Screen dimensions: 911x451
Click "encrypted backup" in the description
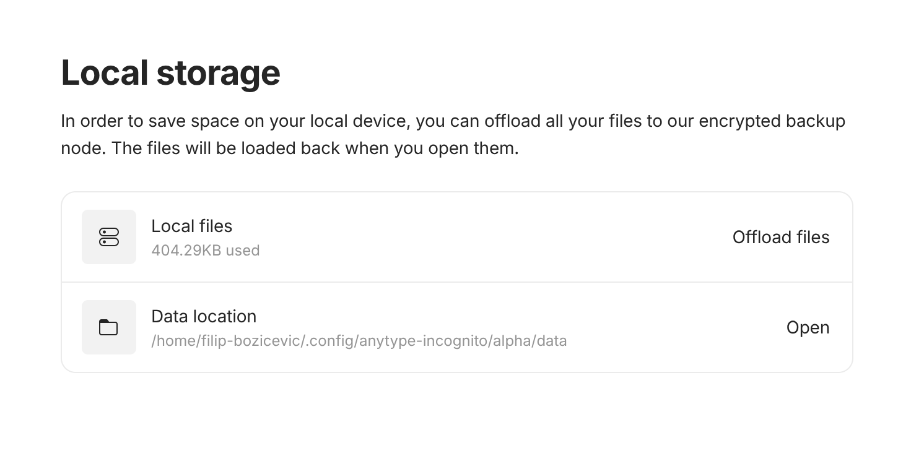[772, 121]
